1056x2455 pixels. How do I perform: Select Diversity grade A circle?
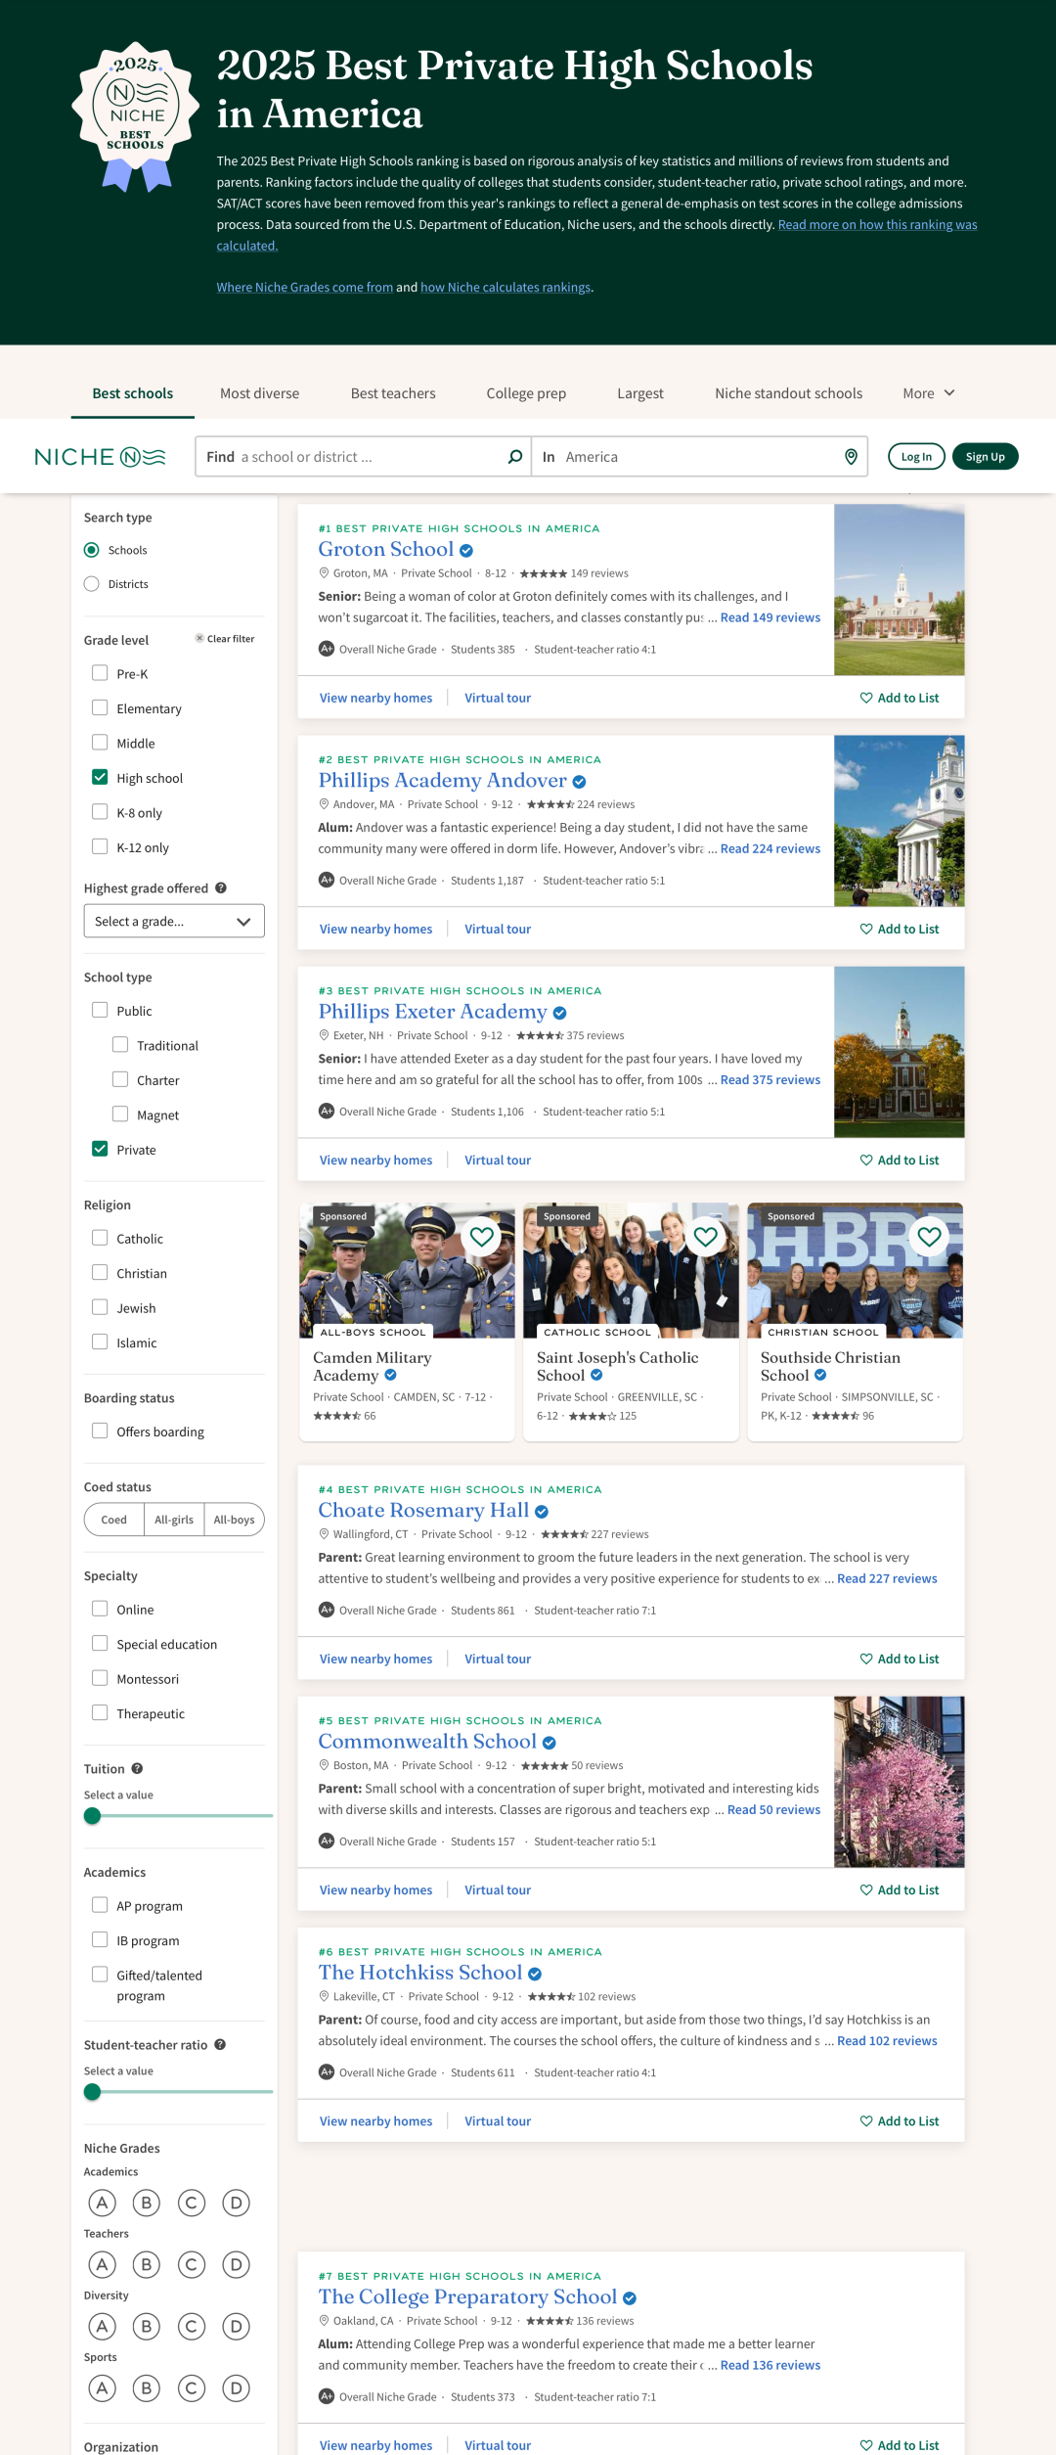pyautogui.click(x=102, y=2326)
